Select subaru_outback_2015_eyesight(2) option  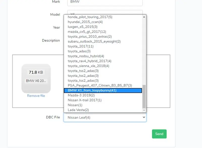(x=103, y=41)
